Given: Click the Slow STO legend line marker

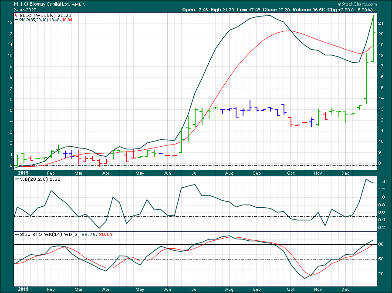Looking at the screenshot, I should pyautogui.click(x=17, y=234).
